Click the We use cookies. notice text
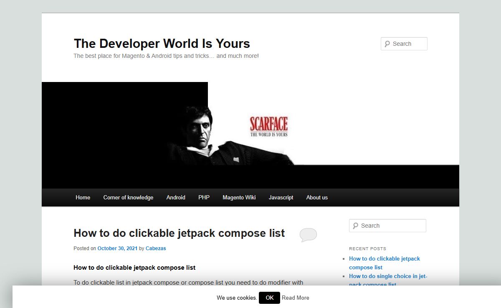 (x=237, y=298)
